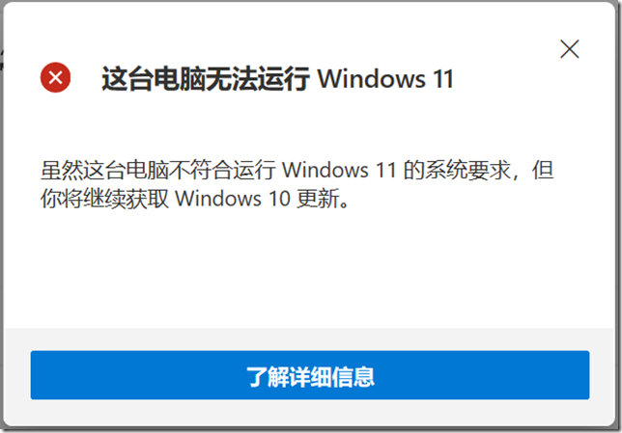Click the white X inside red circle
The height and width of the screenshot is (433, 622).
[x=56, y=77]
